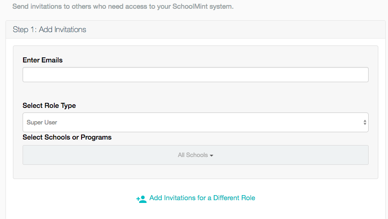The image size is (388, 219).
Task: Click the word SchoolMint in the description
Action: pos(190,6)
